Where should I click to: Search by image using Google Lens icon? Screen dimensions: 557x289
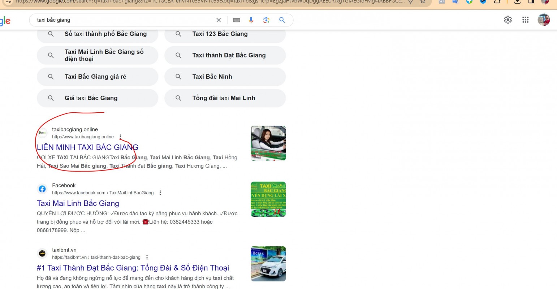[267, 20]
